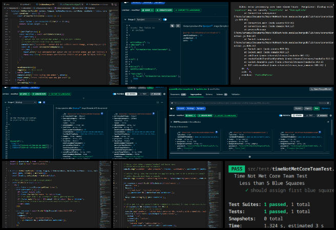Select $lookup stage pill in Aggregations panel
The image size is (336, 230).
pos(191,108)
